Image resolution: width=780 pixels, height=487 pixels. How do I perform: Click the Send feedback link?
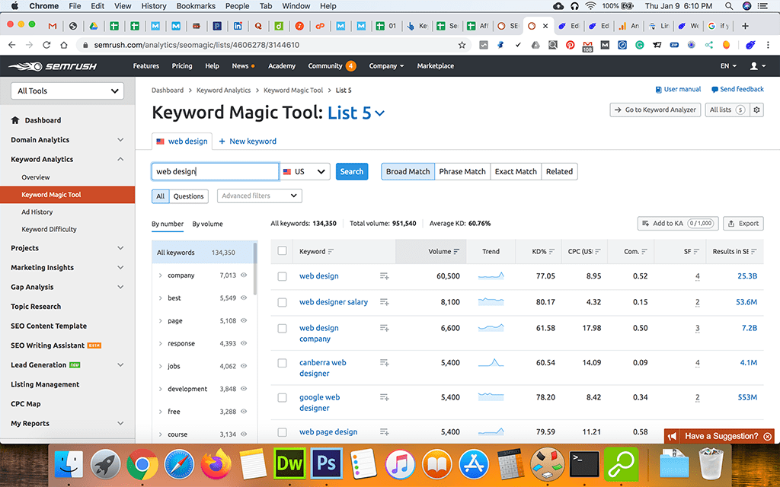pyautogui.click(x=737, y=90)
